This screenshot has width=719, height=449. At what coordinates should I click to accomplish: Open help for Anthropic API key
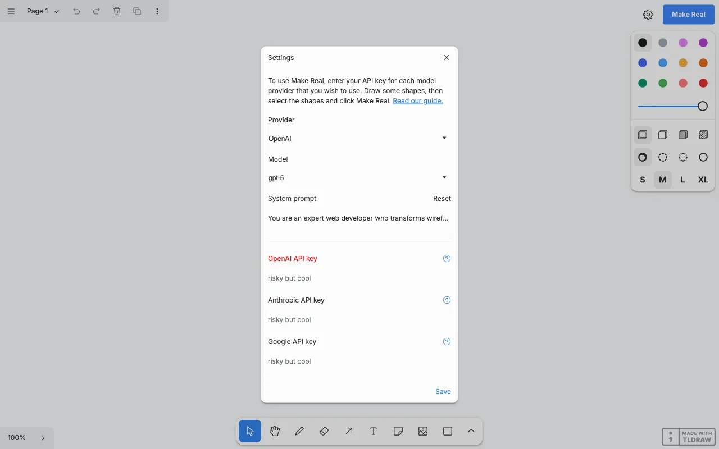pyautogui.click(x=447, y=300)
